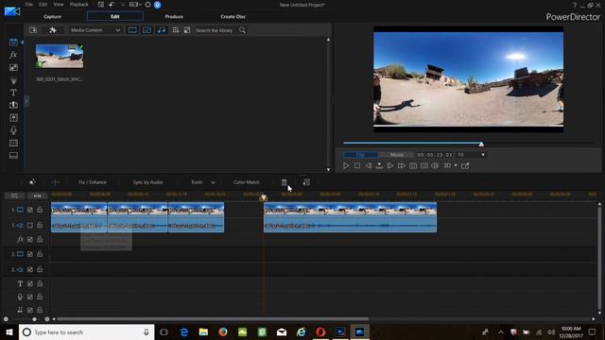Toggle video filter in library toolbar

pos(132,30)
